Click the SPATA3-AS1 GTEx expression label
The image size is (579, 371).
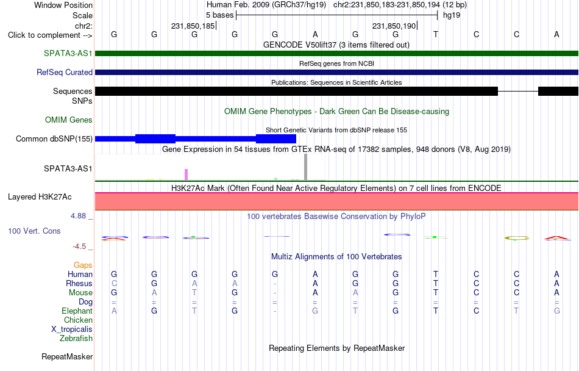(68, 169)
